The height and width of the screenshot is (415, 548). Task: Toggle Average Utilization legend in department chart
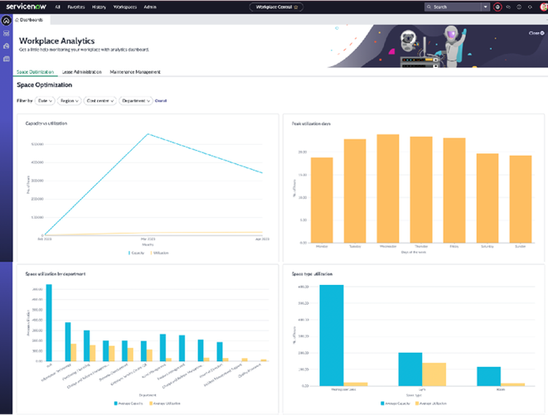click(165, 403)
